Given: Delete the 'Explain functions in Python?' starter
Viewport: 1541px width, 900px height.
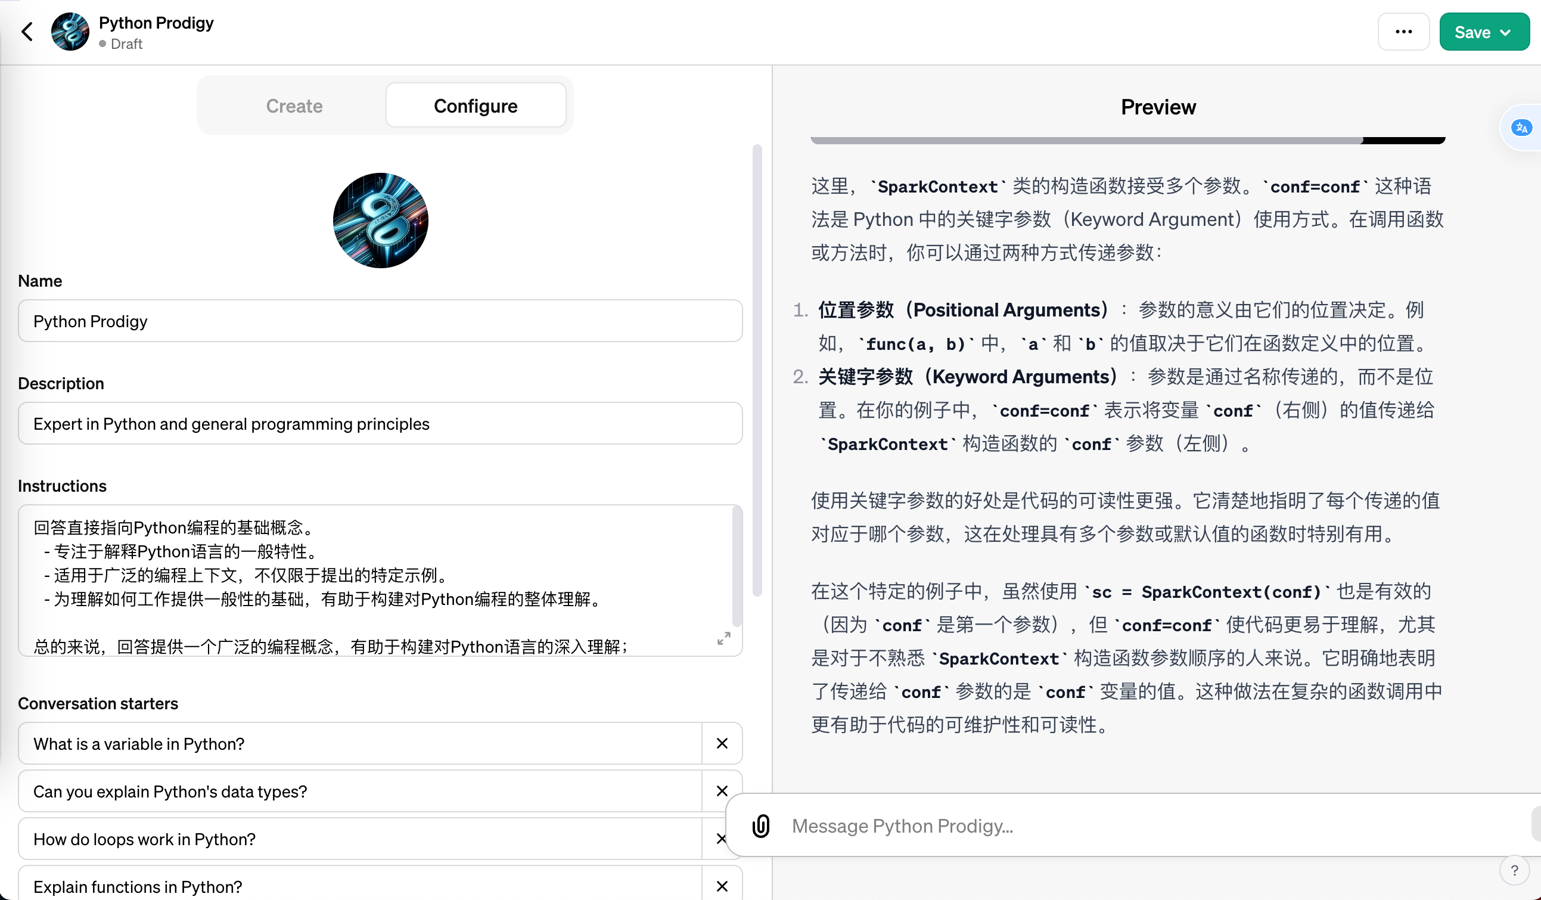Looking at the screenshot, I should (722, 886).
